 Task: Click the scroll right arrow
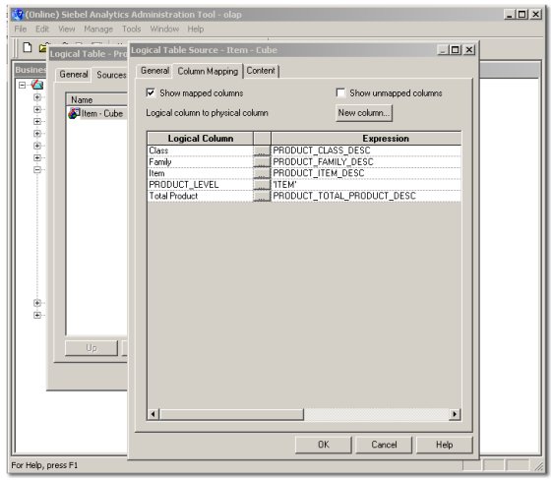[x=455, y=414]
